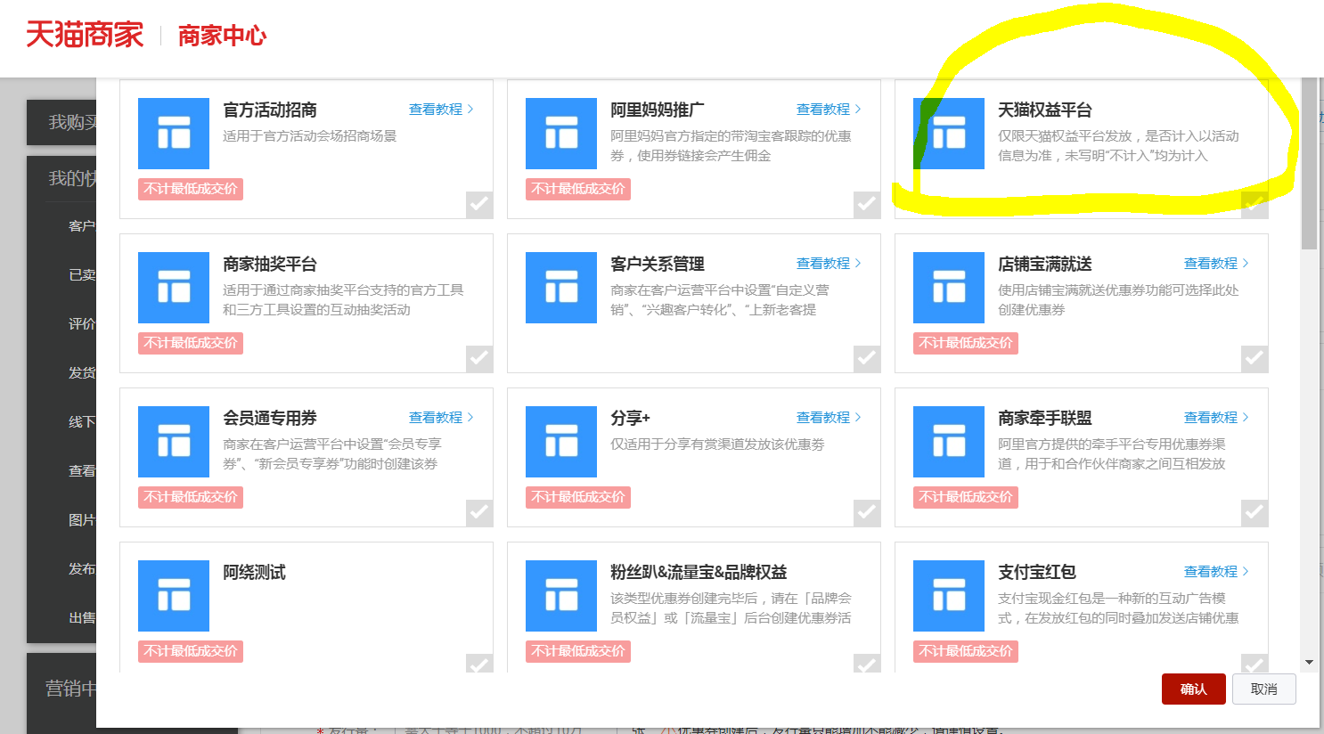Viewport: 1324px width, 734px height.
Task: Check the 客户关系管理 card checkmark
Action: pos(867,359)
